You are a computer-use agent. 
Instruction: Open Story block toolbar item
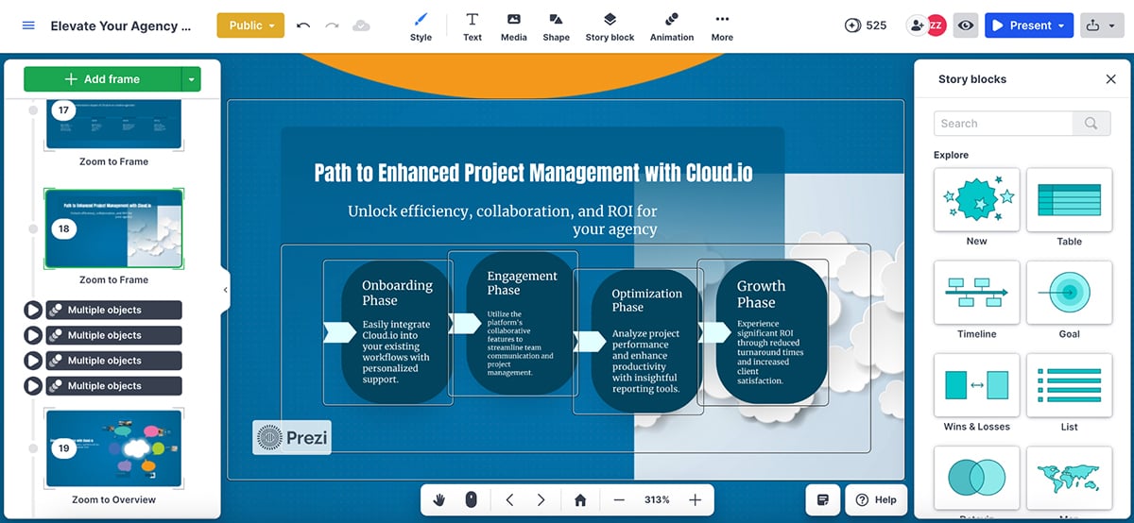[610, 26]
